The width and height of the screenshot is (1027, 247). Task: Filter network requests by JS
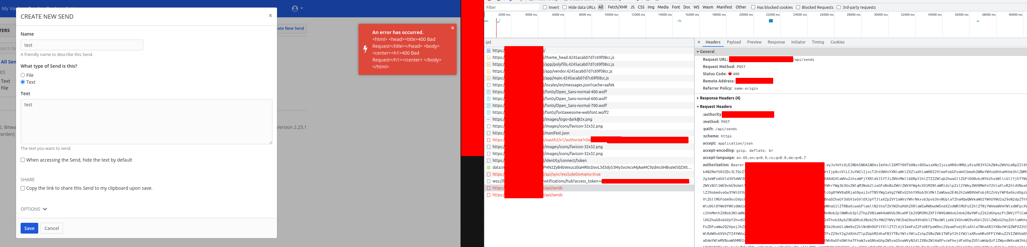[632, 7]
